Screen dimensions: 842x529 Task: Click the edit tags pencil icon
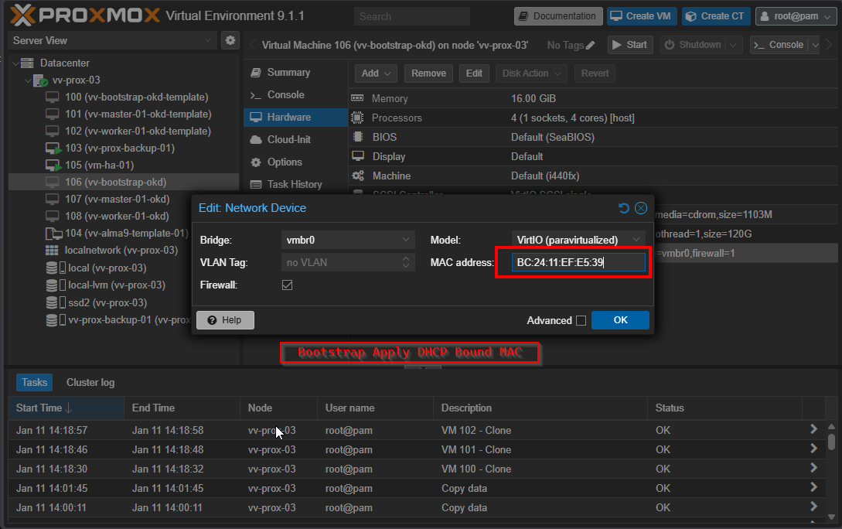pos(591,46)
